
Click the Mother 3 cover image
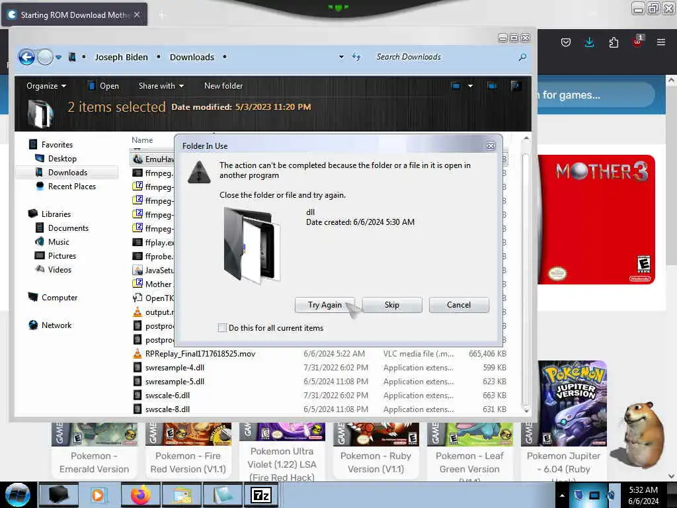pos(596,220)
